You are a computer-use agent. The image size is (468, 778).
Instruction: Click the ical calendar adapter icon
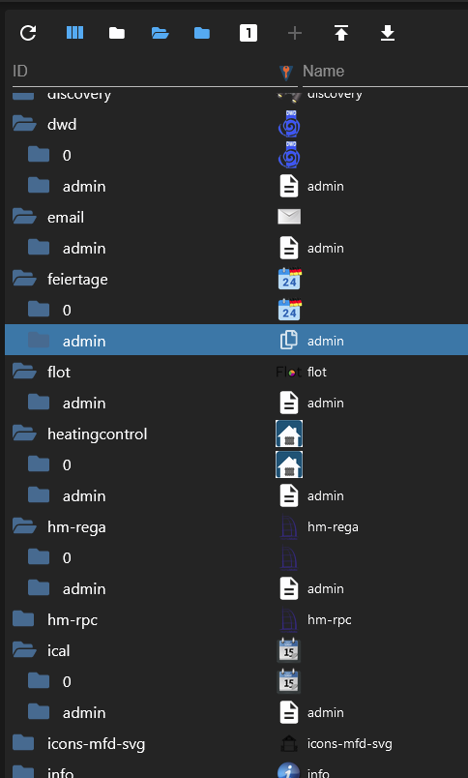point(289,650)
